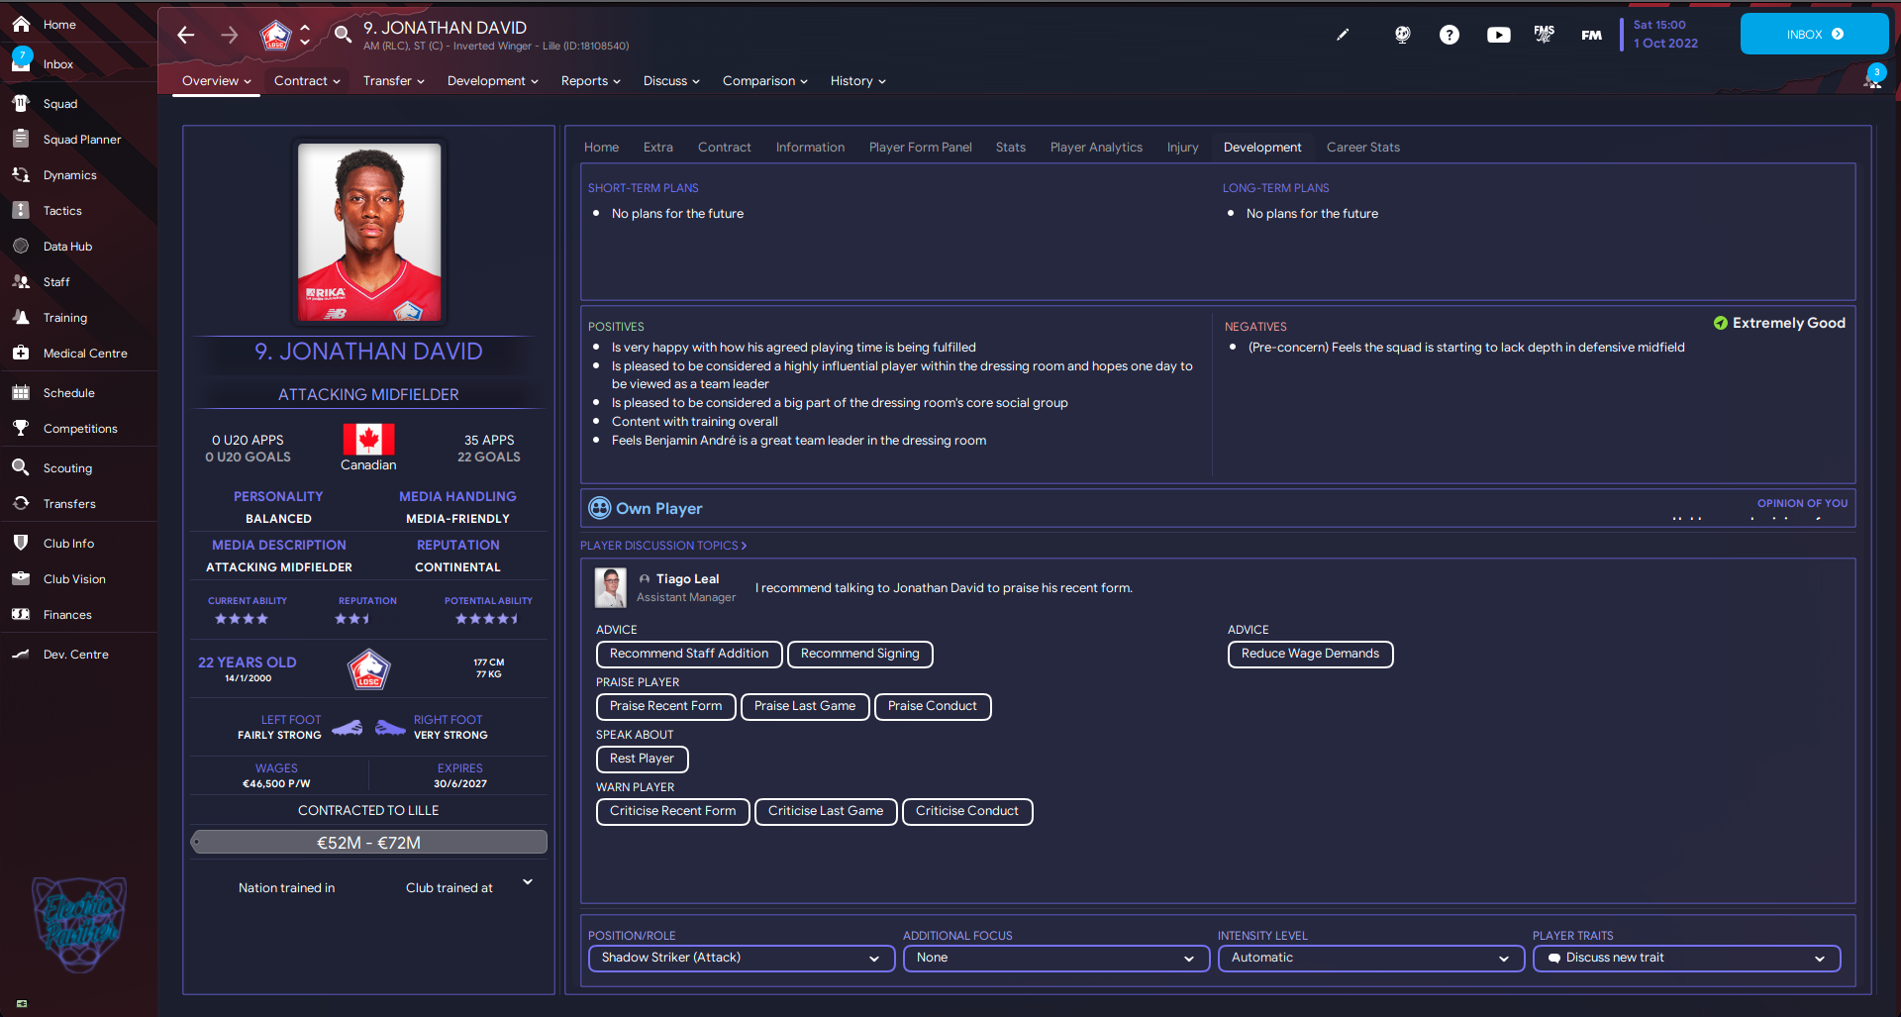Switch to Player Form Panel tab
Image resolution: width=1901 pixels, height=1017 pixels.
(920, 148)
